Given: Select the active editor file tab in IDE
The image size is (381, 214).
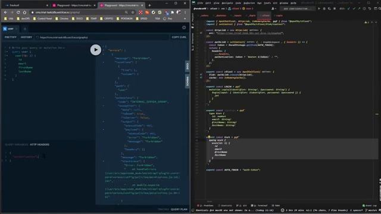Looking at the screenshot, I should (264, 15).
